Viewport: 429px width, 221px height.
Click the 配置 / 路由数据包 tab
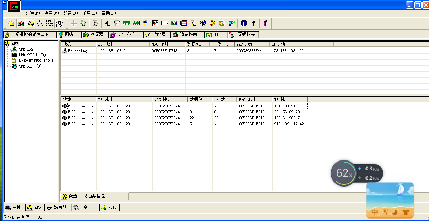95,196
